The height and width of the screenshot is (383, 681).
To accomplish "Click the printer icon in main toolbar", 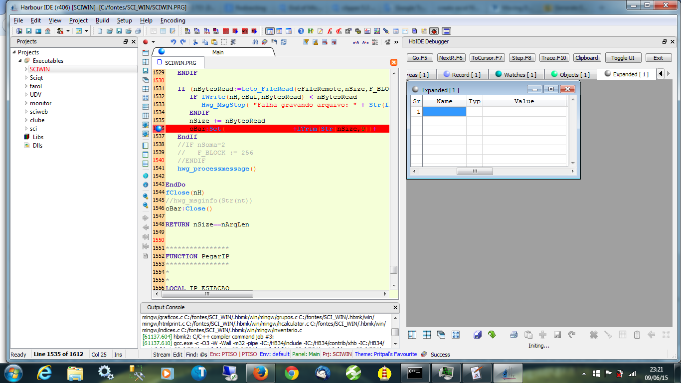I will 138,31.
